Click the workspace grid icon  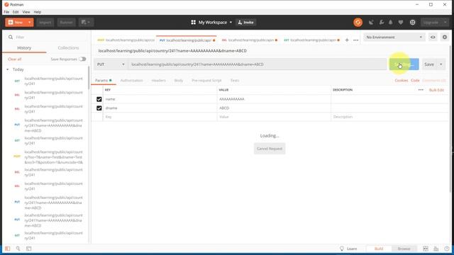coord(194,22)
